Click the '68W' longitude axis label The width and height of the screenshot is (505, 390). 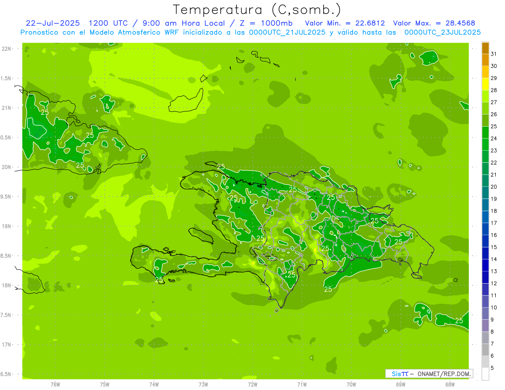450,384
